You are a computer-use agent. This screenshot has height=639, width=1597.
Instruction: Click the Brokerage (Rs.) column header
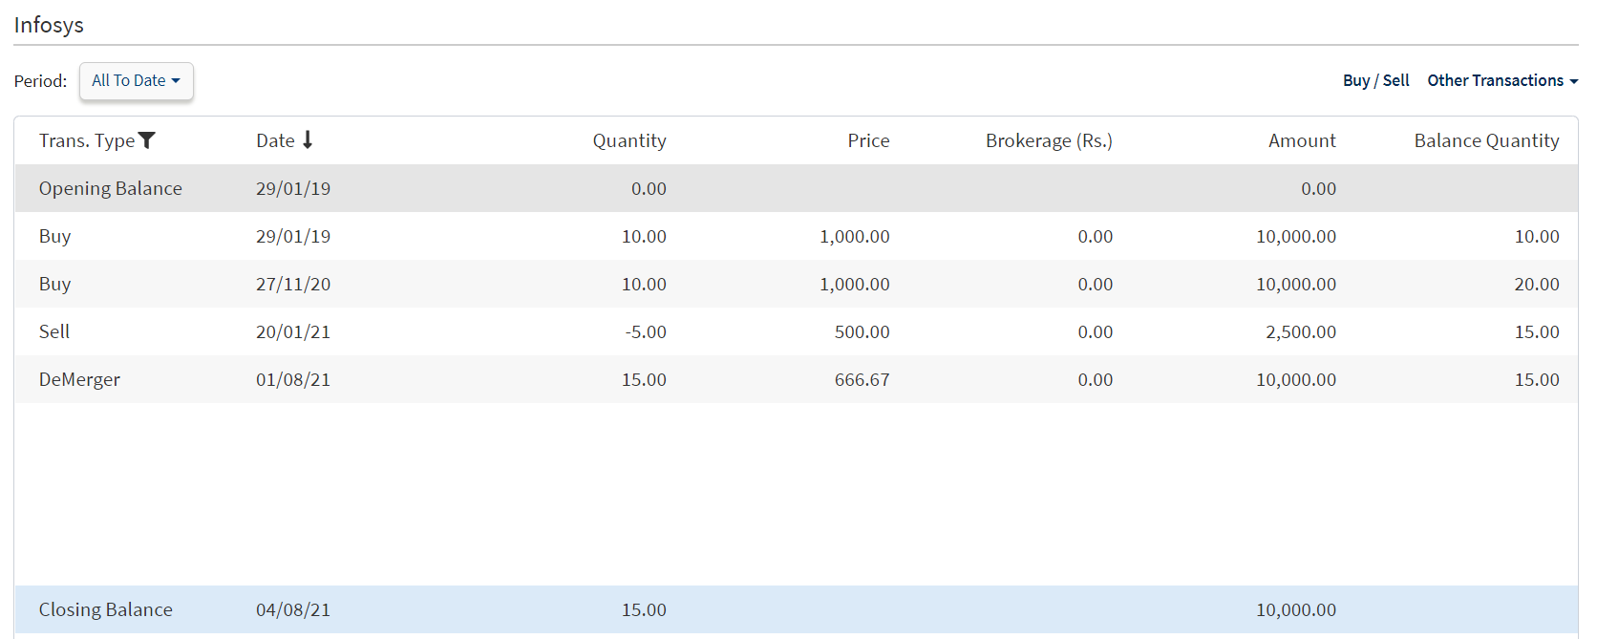click(1049, 140)
